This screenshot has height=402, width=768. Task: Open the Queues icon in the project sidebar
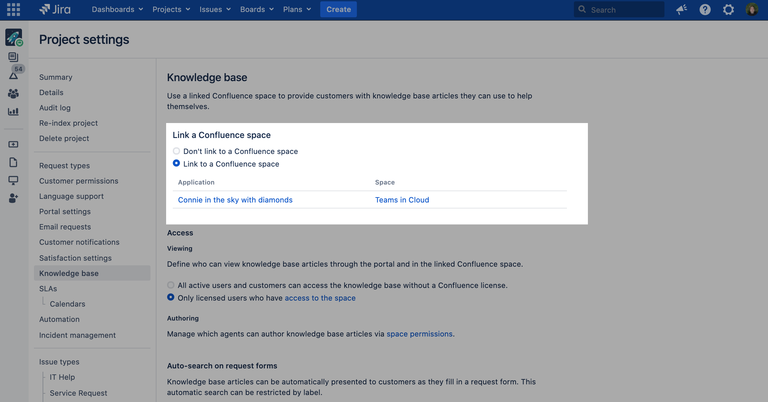tap(13, 57)
